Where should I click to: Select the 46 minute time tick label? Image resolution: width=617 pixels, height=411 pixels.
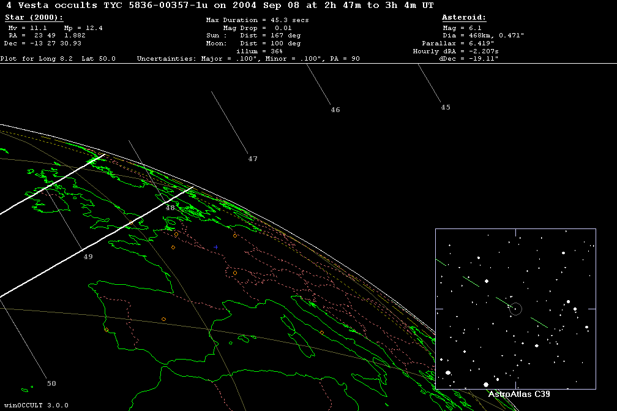(335, 110)
